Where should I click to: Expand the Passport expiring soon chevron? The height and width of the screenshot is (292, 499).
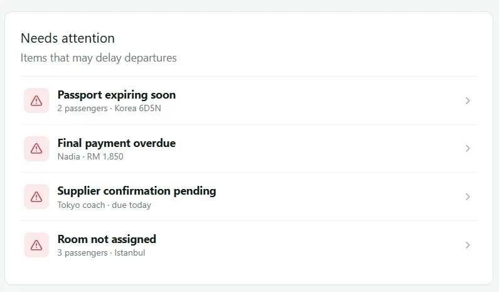click(x=468, y=100)
